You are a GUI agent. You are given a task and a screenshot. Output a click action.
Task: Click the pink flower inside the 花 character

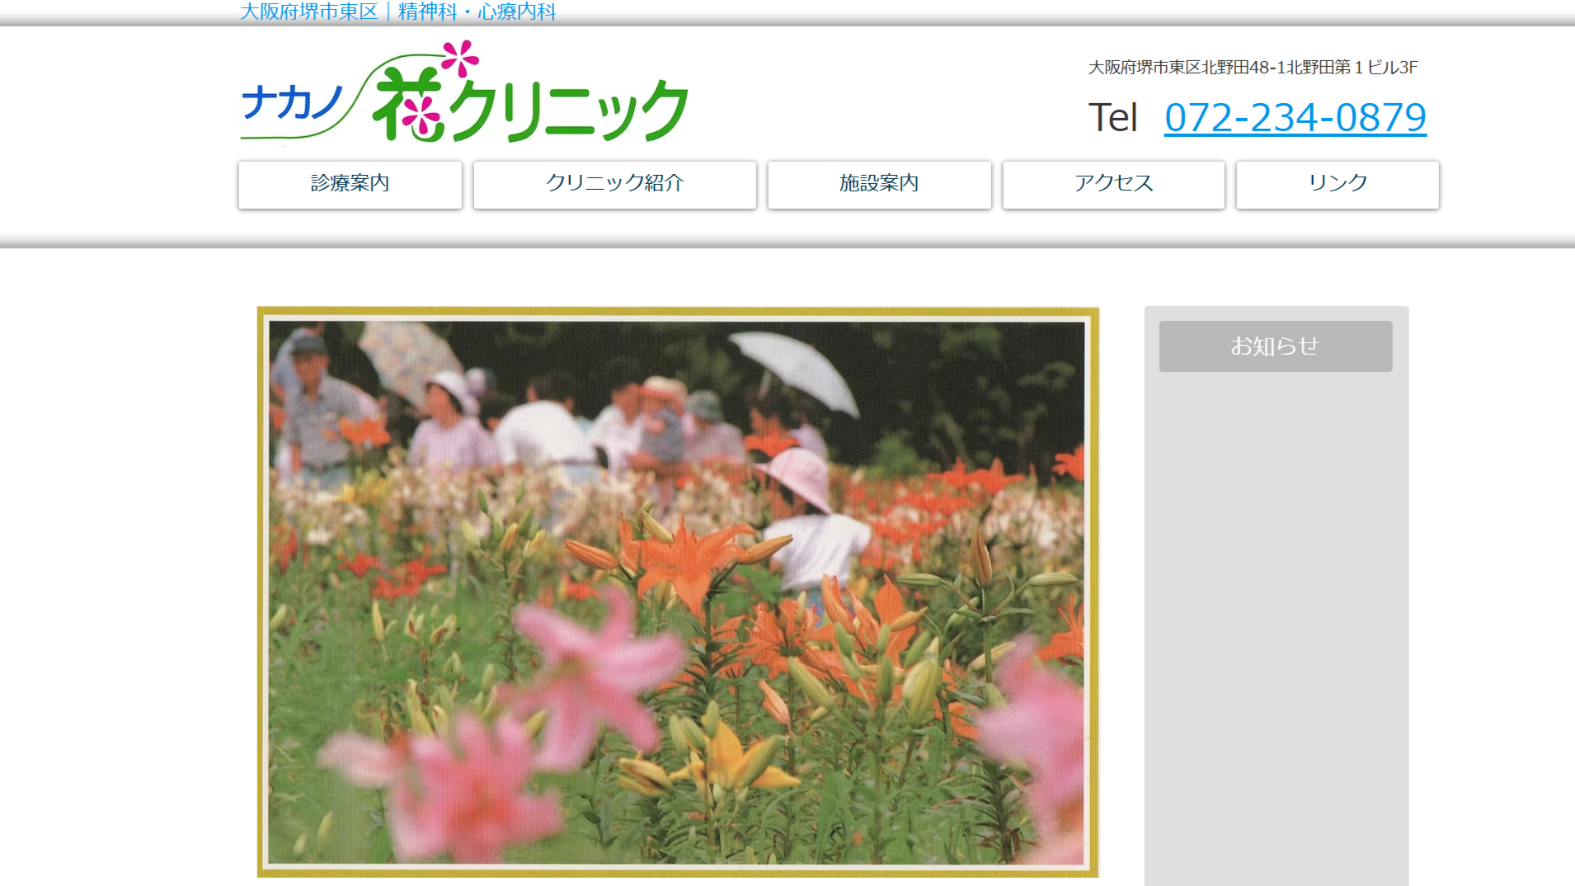[421, 117]
